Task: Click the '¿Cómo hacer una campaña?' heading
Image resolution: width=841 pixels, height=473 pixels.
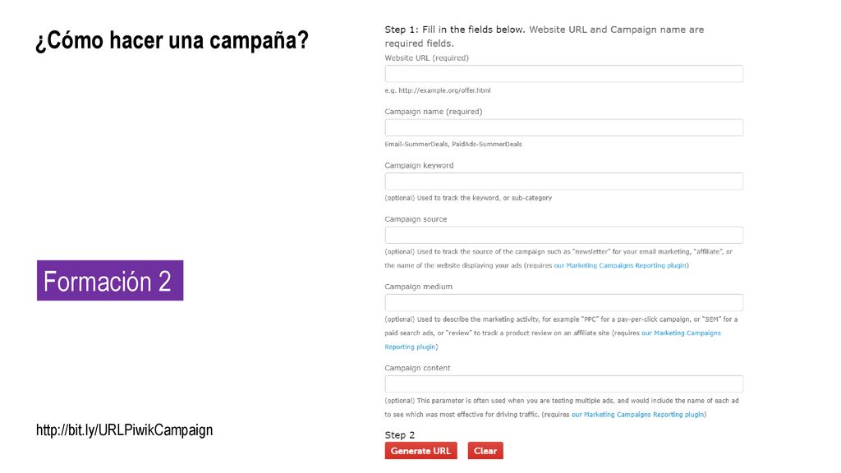Action: pyautogui.click(x=172, y=40)
